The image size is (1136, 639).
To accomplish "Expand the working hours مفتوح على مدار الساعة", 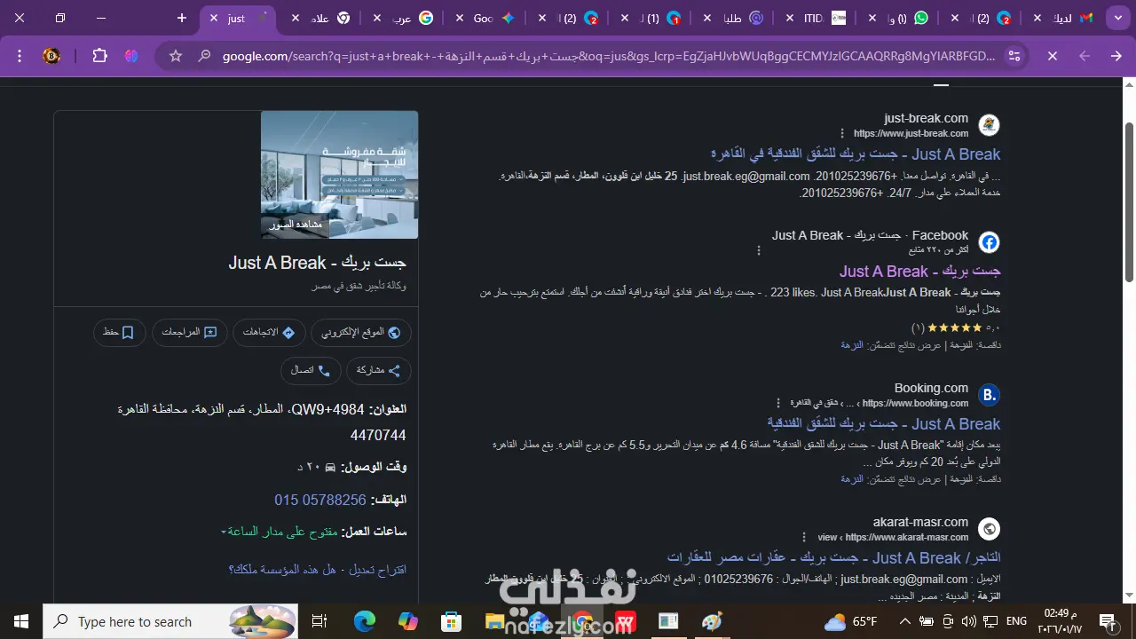I will tap(279, 532).
